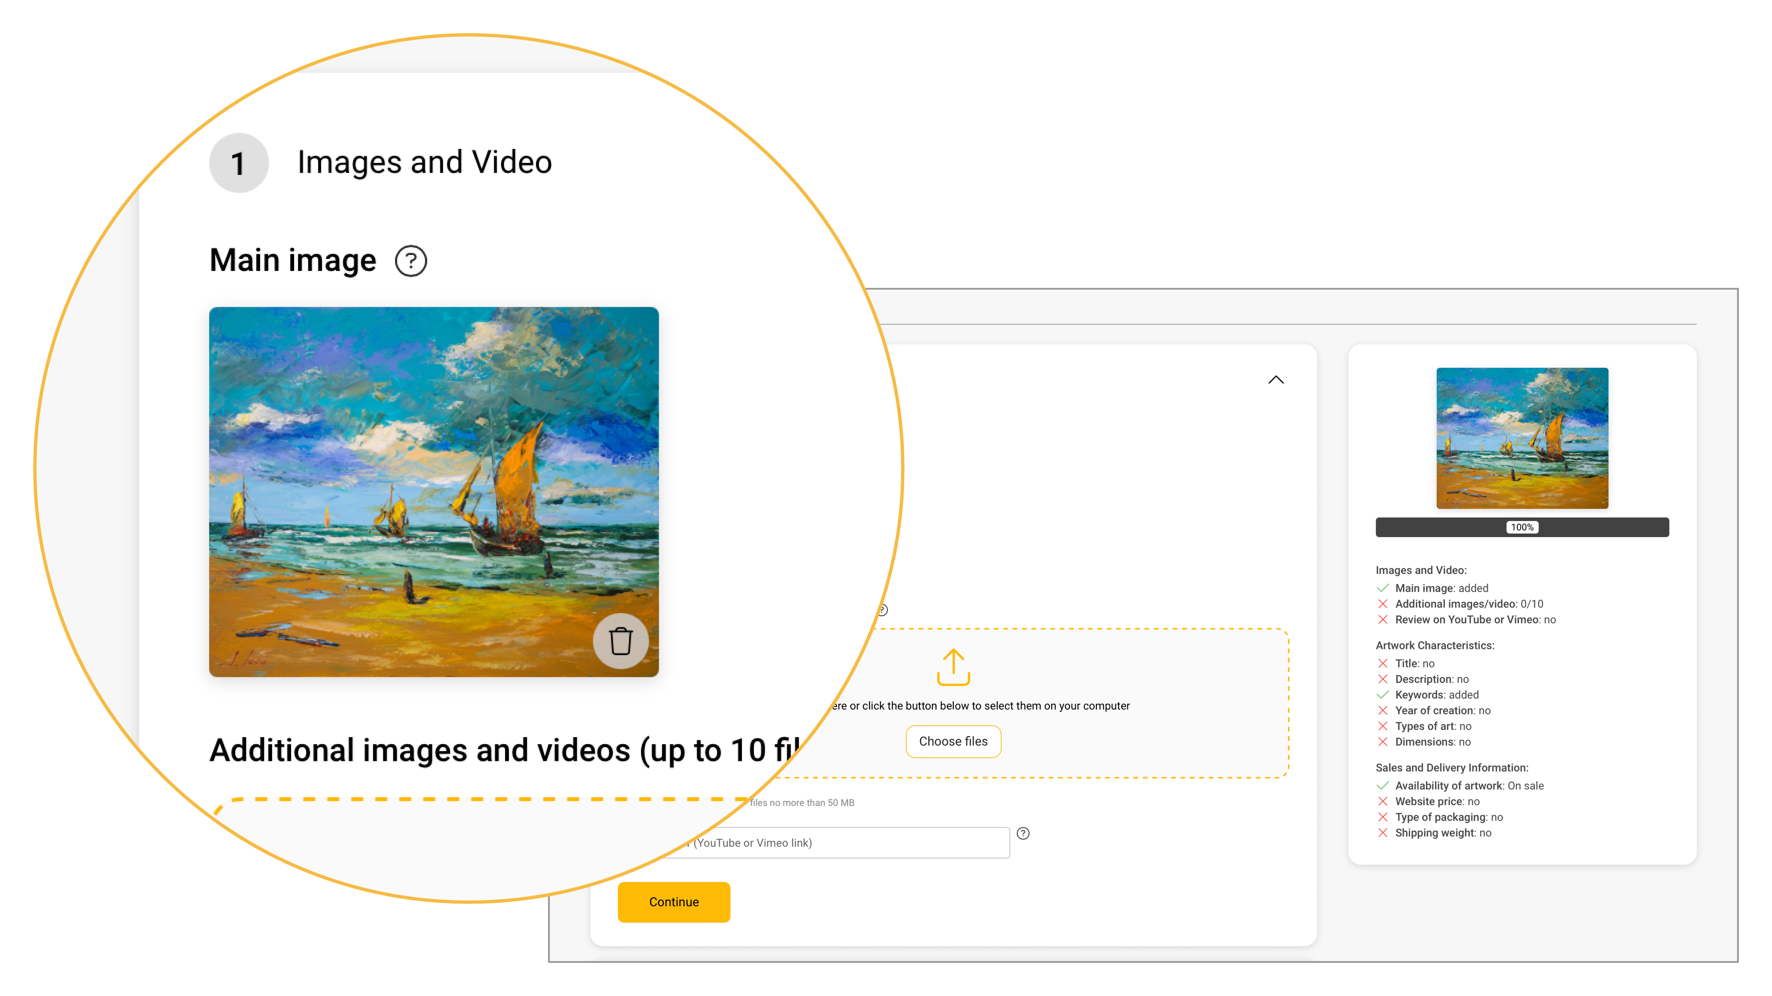Screen dimensions: 1772x996
Task: Click the red X beside Additional images/video 0/10
Action: 1383,604
